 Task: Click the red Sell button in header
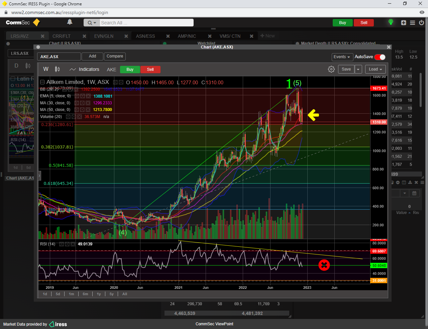coord(364,23)
